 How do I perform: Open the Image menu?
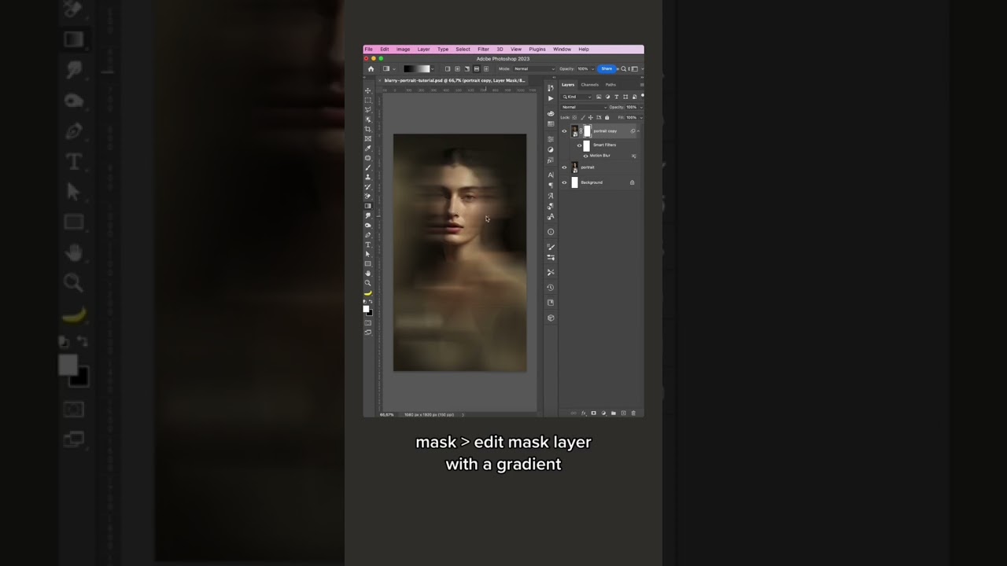404,50
